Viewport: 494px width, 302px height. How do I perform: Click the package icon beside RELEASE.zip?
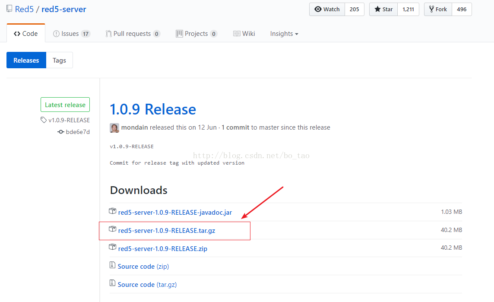[x=112, y=247]
